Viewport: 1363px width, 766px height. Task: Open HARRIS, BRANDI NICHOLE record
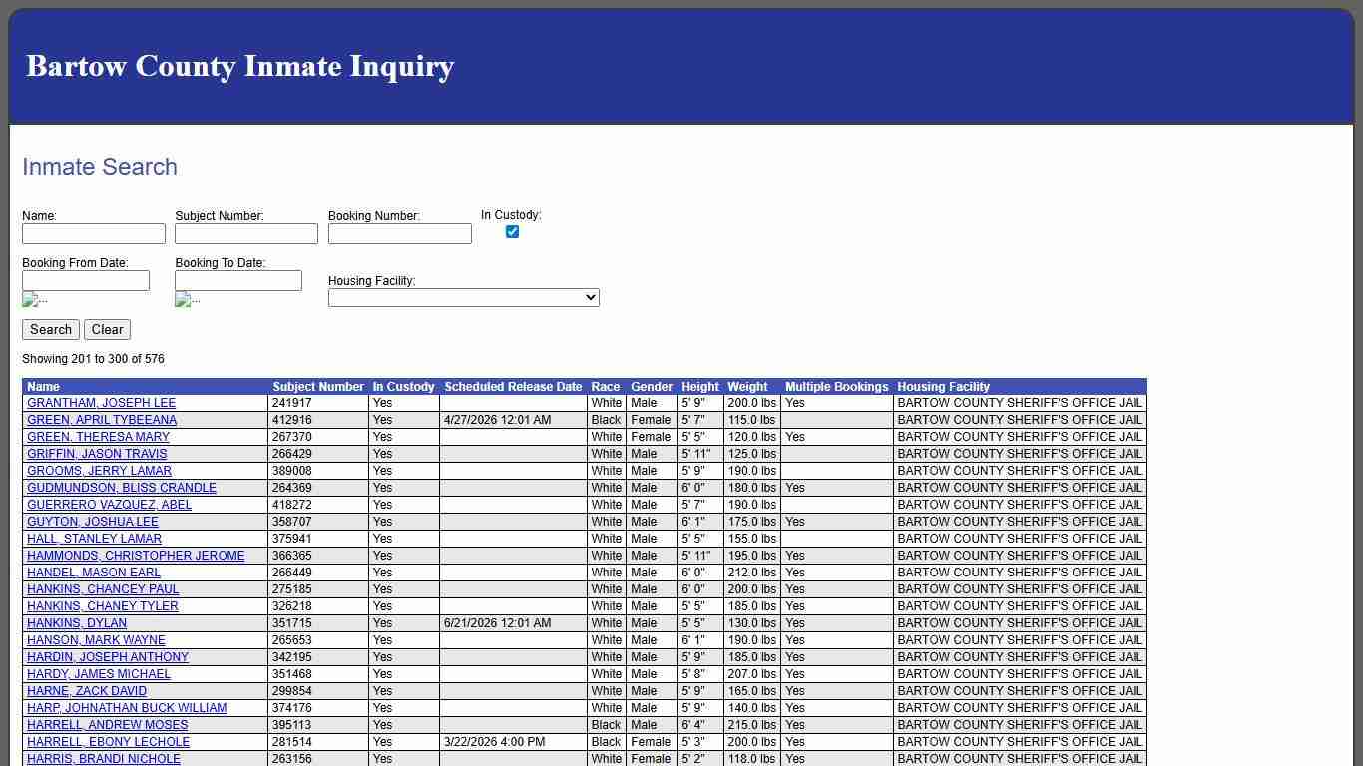click(x=103, y=758)
